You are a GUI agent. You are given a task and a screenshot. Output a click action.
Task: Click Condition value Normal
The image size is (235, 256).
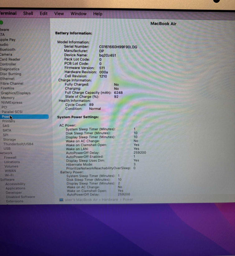click(x=95, y=109)
